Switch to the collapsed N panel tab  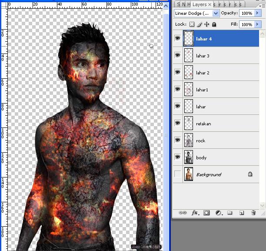pyautogui.click(x=184, y=4)
